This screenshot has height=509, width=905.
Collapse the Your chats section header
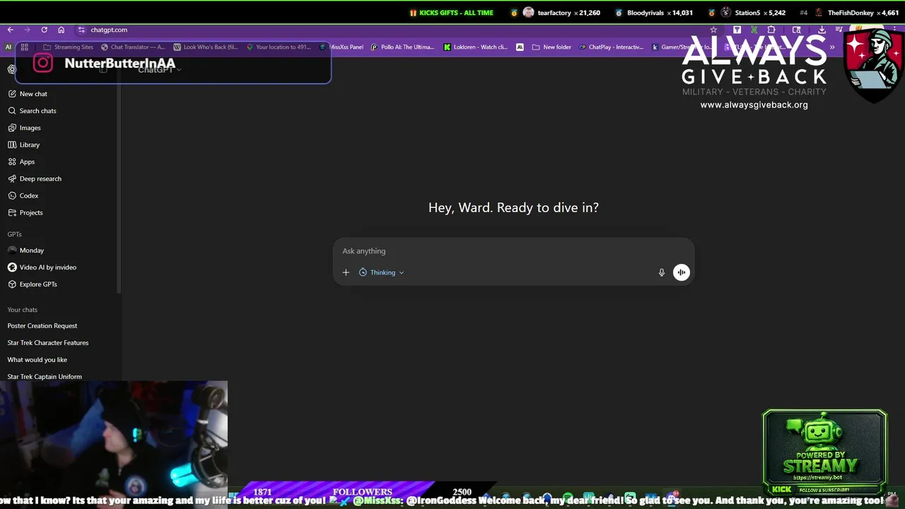(23, 310)
